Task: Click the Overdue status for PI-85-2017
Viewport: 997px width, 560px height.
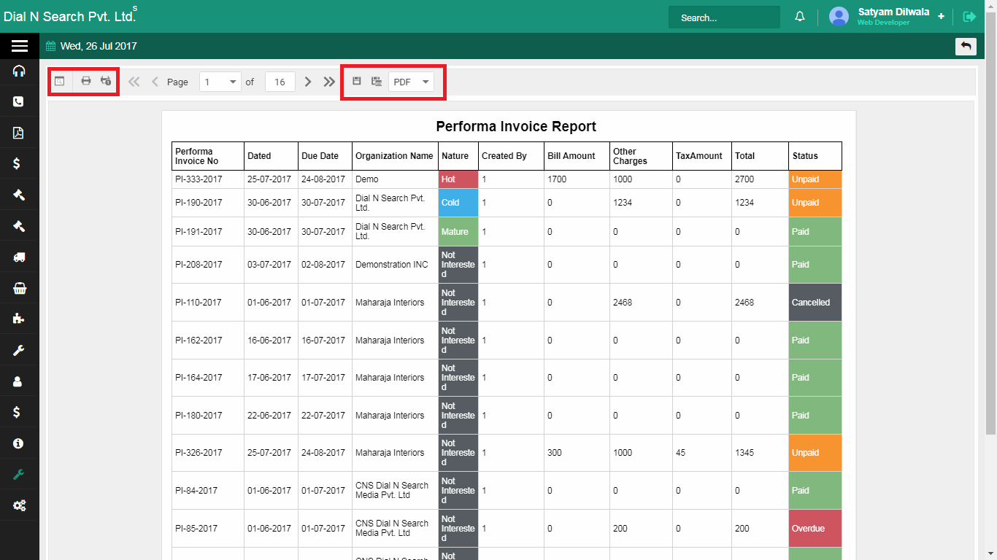Action: tap(815, 529)
